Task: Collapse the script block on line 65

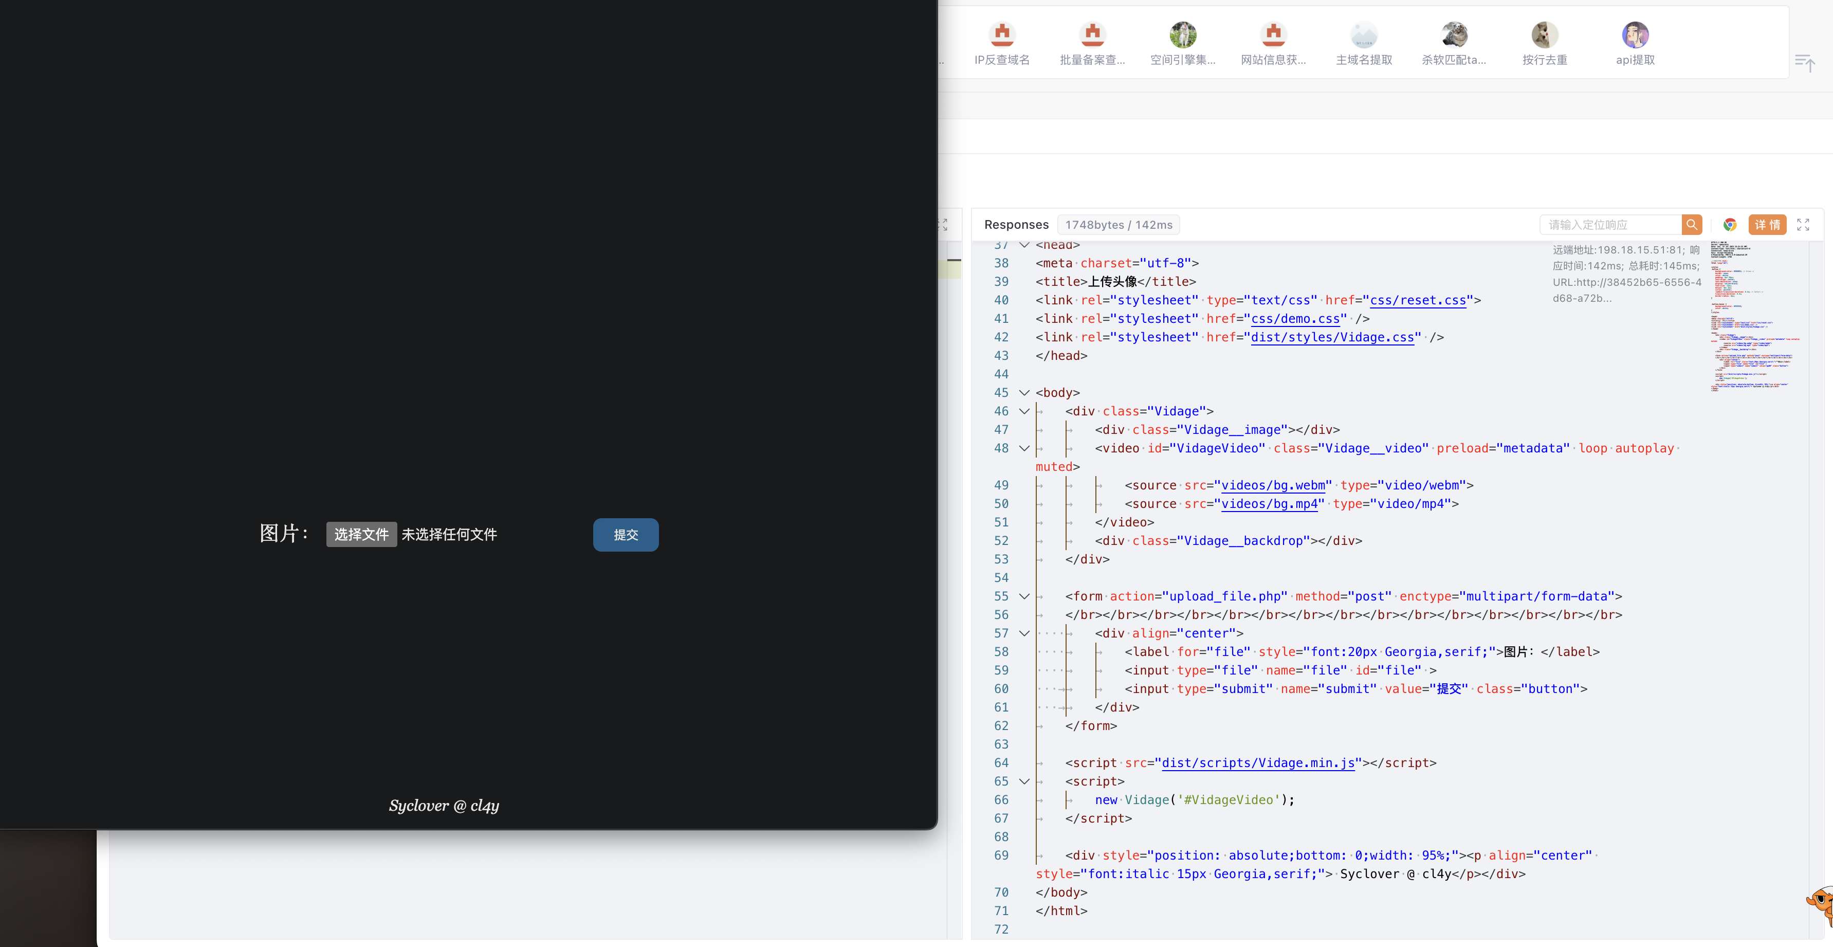Action: point(1024,781)
